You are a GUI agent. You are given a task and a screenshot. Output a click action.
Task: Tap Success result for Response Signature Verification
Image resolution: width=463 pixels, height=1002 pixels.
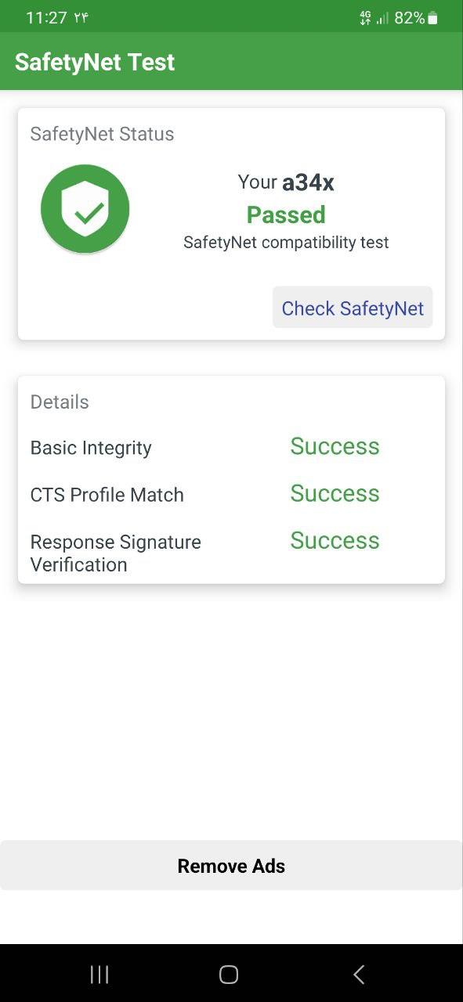tap(335, 540)
